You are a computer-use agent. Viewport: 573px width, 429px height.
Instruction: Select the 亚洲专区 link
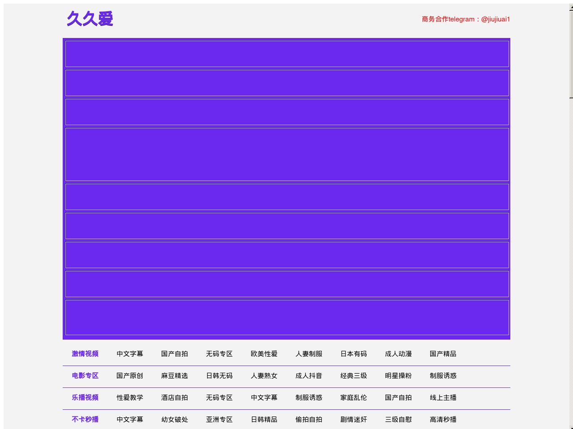219,419
